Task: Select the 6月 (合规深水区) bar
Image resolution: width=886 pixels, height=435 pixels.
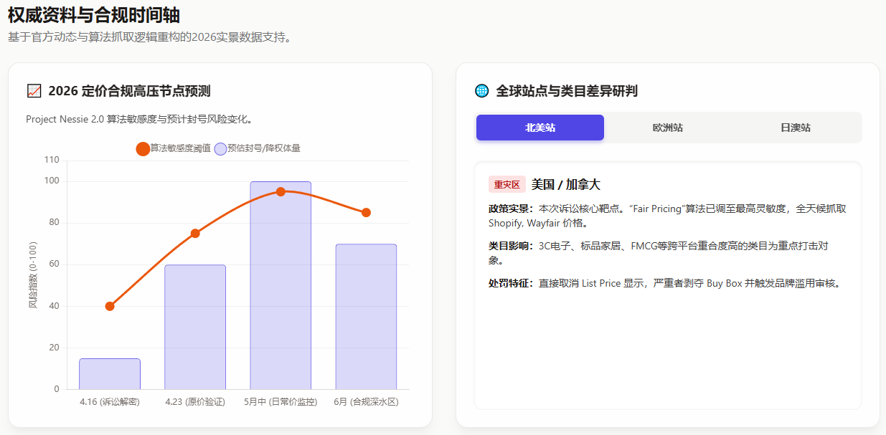Action: (x=366, y=316)
